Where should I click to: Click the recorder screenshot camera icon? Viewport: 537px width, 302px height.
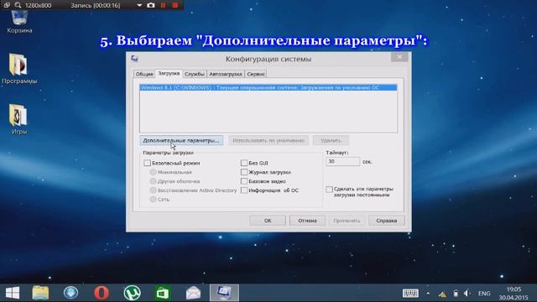coord(151,5)
